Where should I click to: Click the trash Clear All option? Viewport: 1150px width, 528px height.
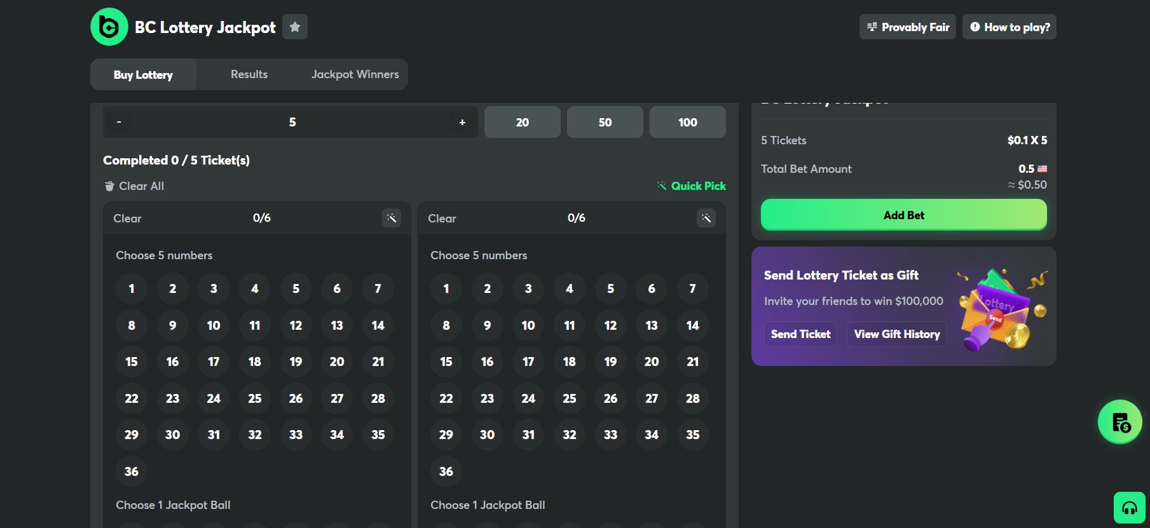pyautogui.click(x=134, y=186)
